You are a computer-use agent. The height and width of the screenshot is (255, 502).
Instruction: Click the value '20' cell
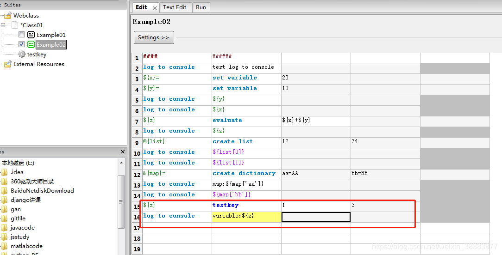[x=316, y=79]
